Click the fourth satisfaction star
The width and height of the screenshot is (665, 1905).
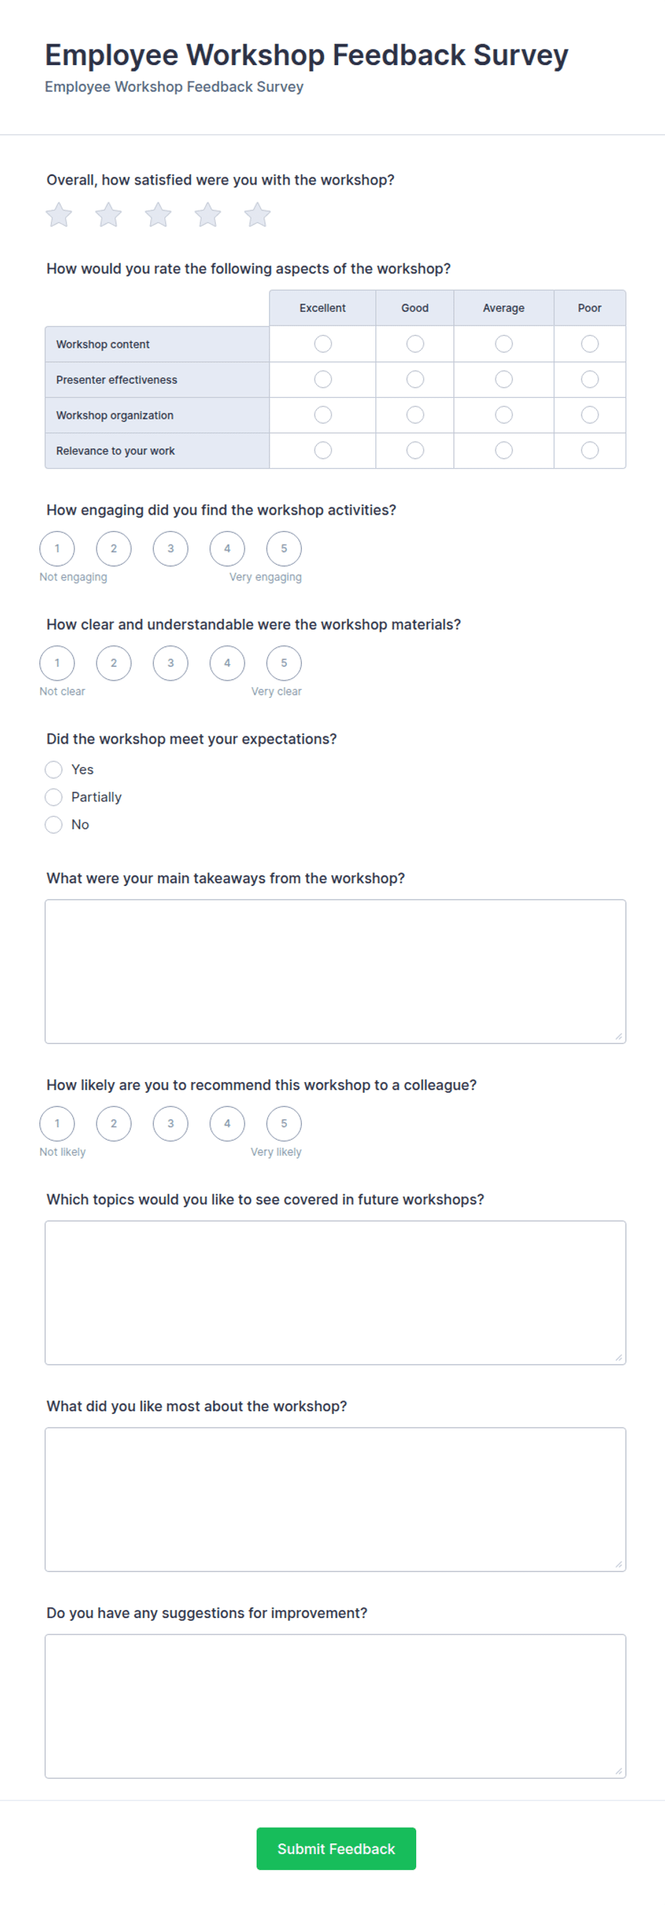click(207, 215)
